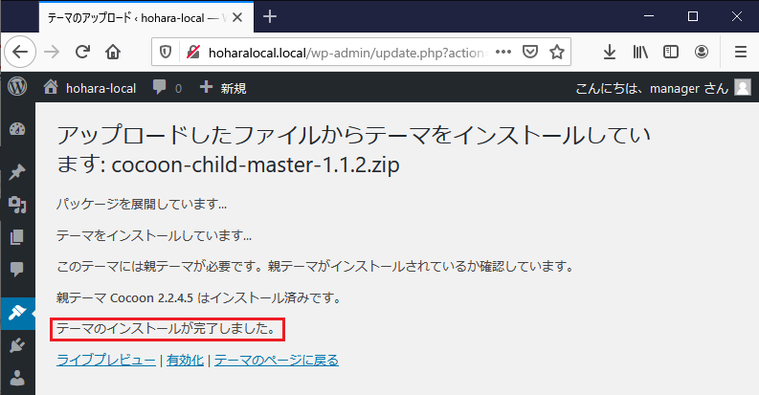Open the Media library sidebar icon
The width and height of the screenshot is (759, 395).
coord(16,205)
